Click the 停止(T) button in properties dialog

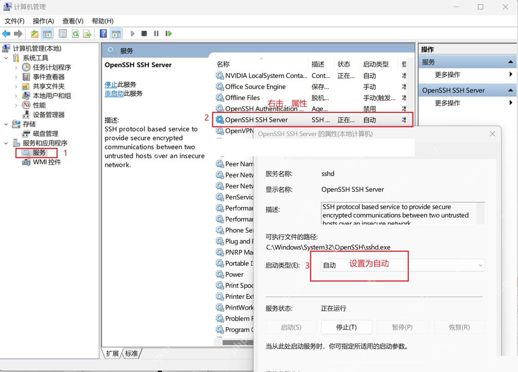pos(346,327)
